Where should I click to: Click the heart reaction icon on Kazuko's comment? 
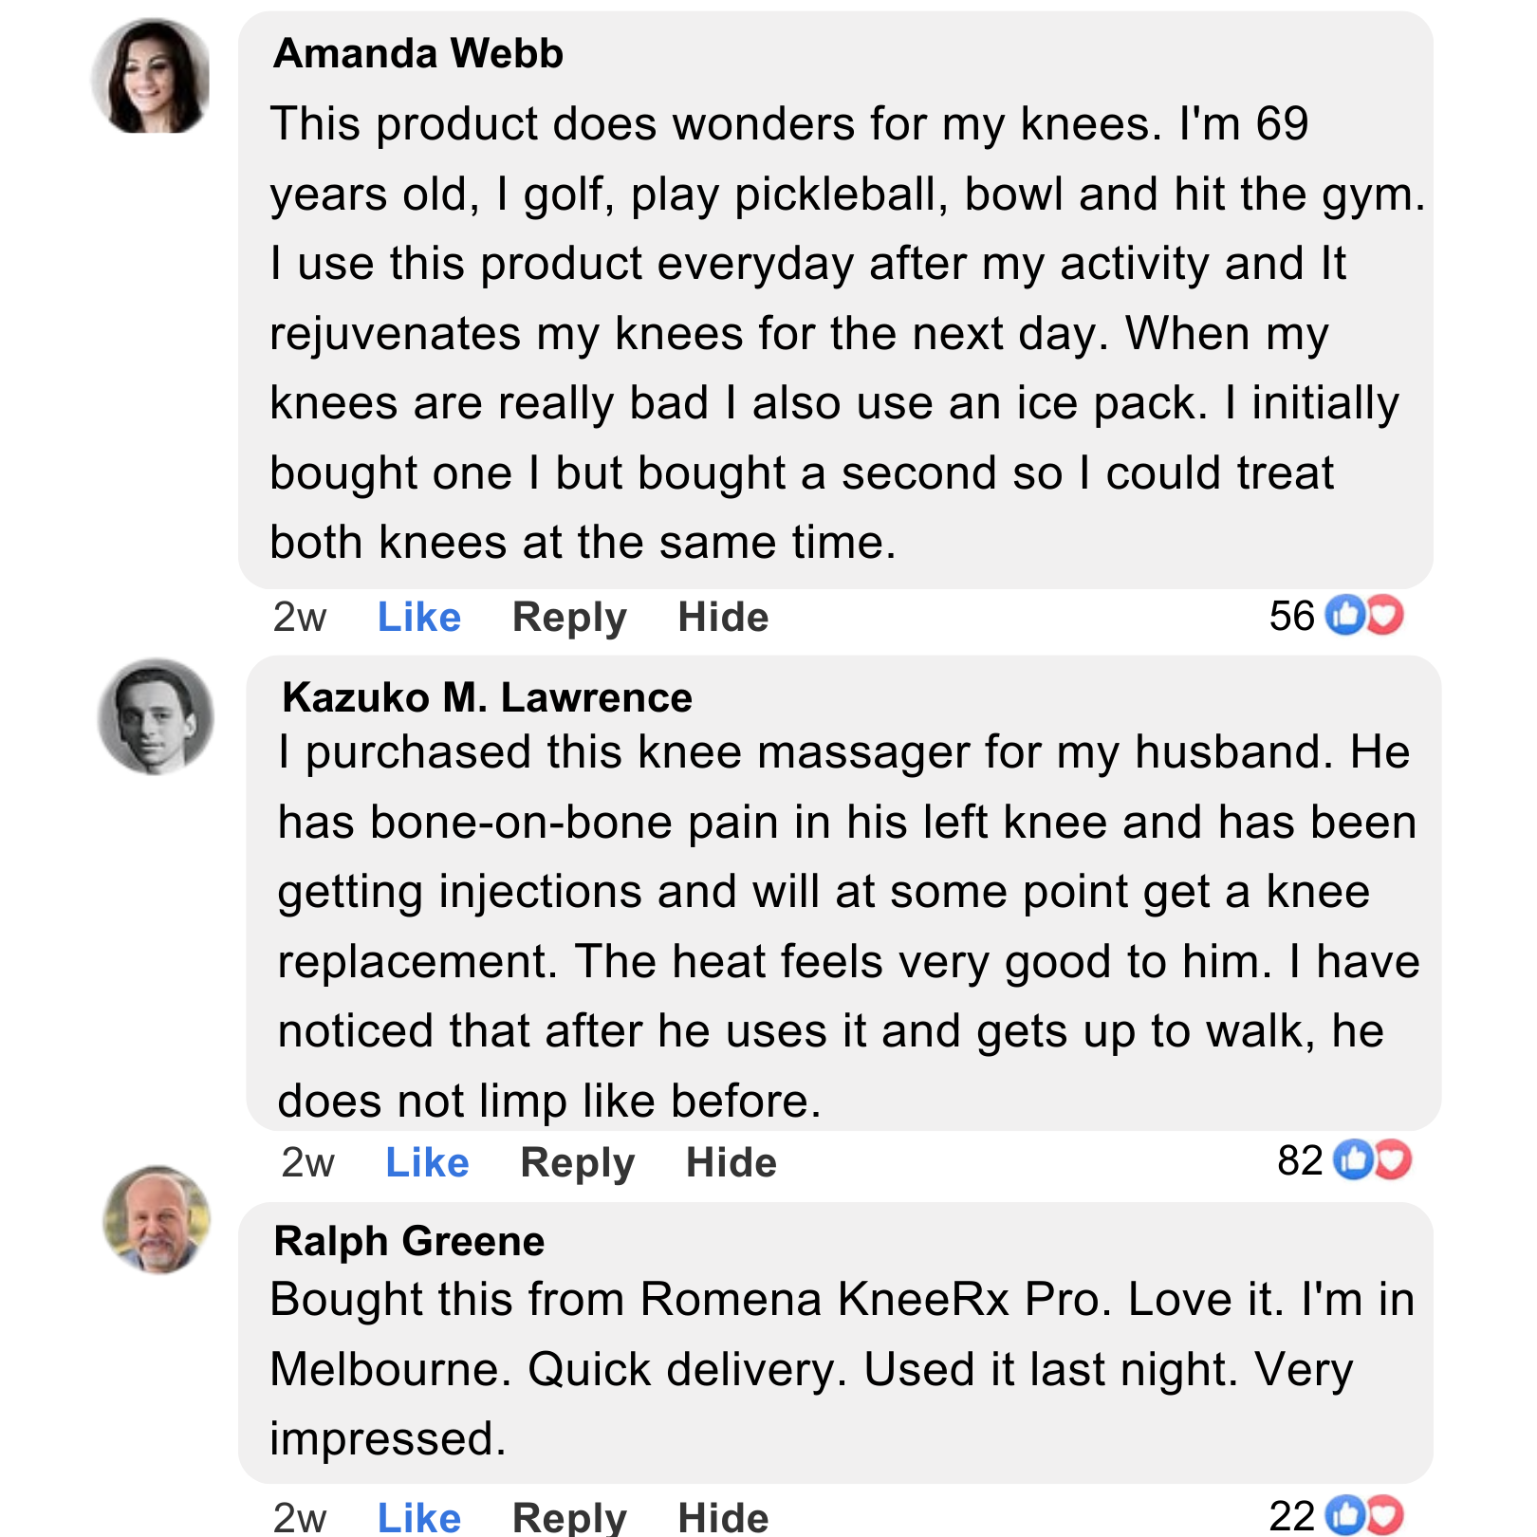click(1394, 1160)
